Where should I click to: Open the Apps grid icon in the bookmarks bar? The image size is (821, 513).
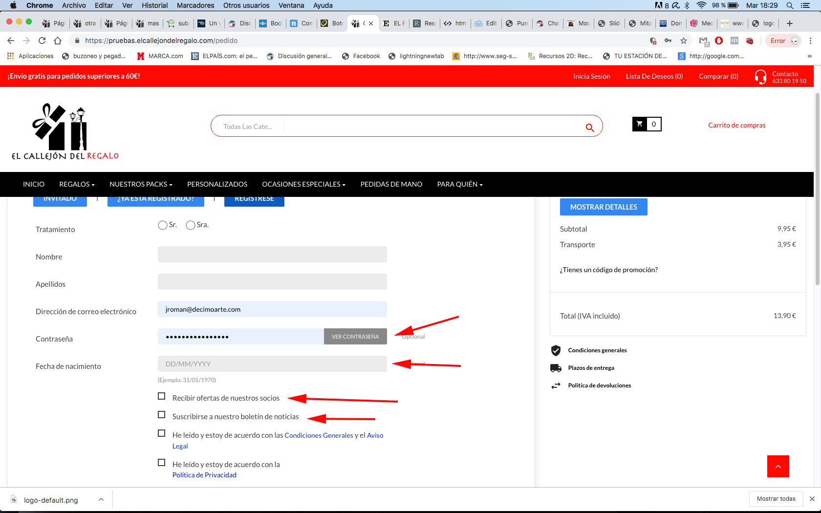11,56
